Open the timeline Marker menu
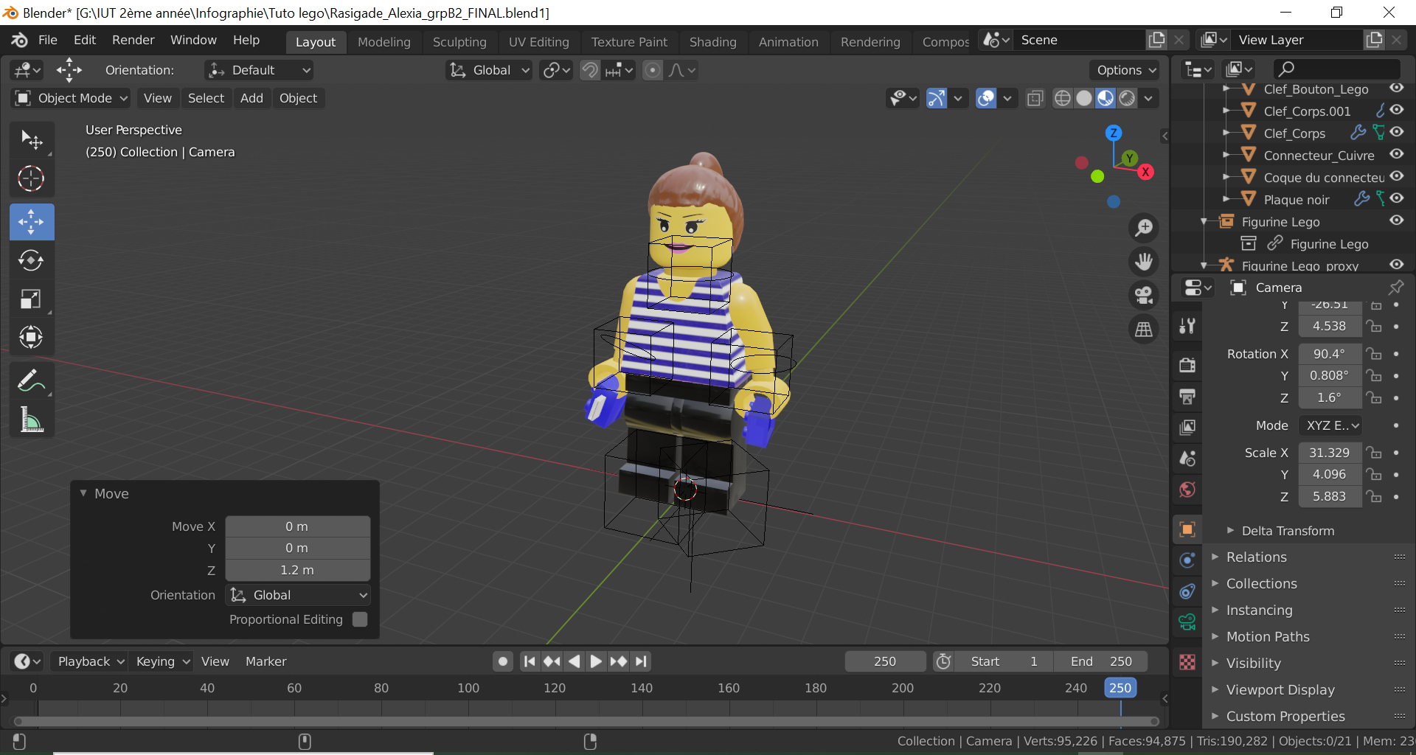The height and width of the screenshot is (755, 1416). tap(265, 661)
